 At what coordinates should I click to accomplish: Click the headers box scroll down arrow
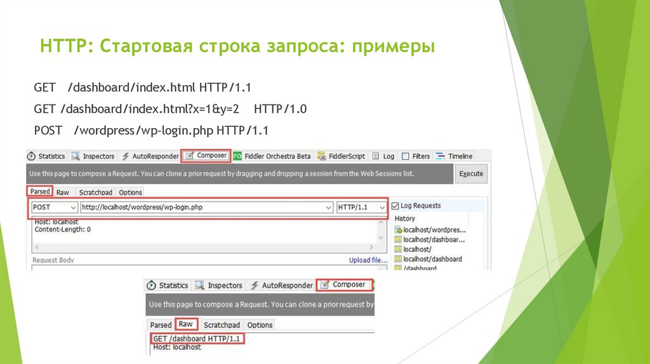[x=381, y=238]
